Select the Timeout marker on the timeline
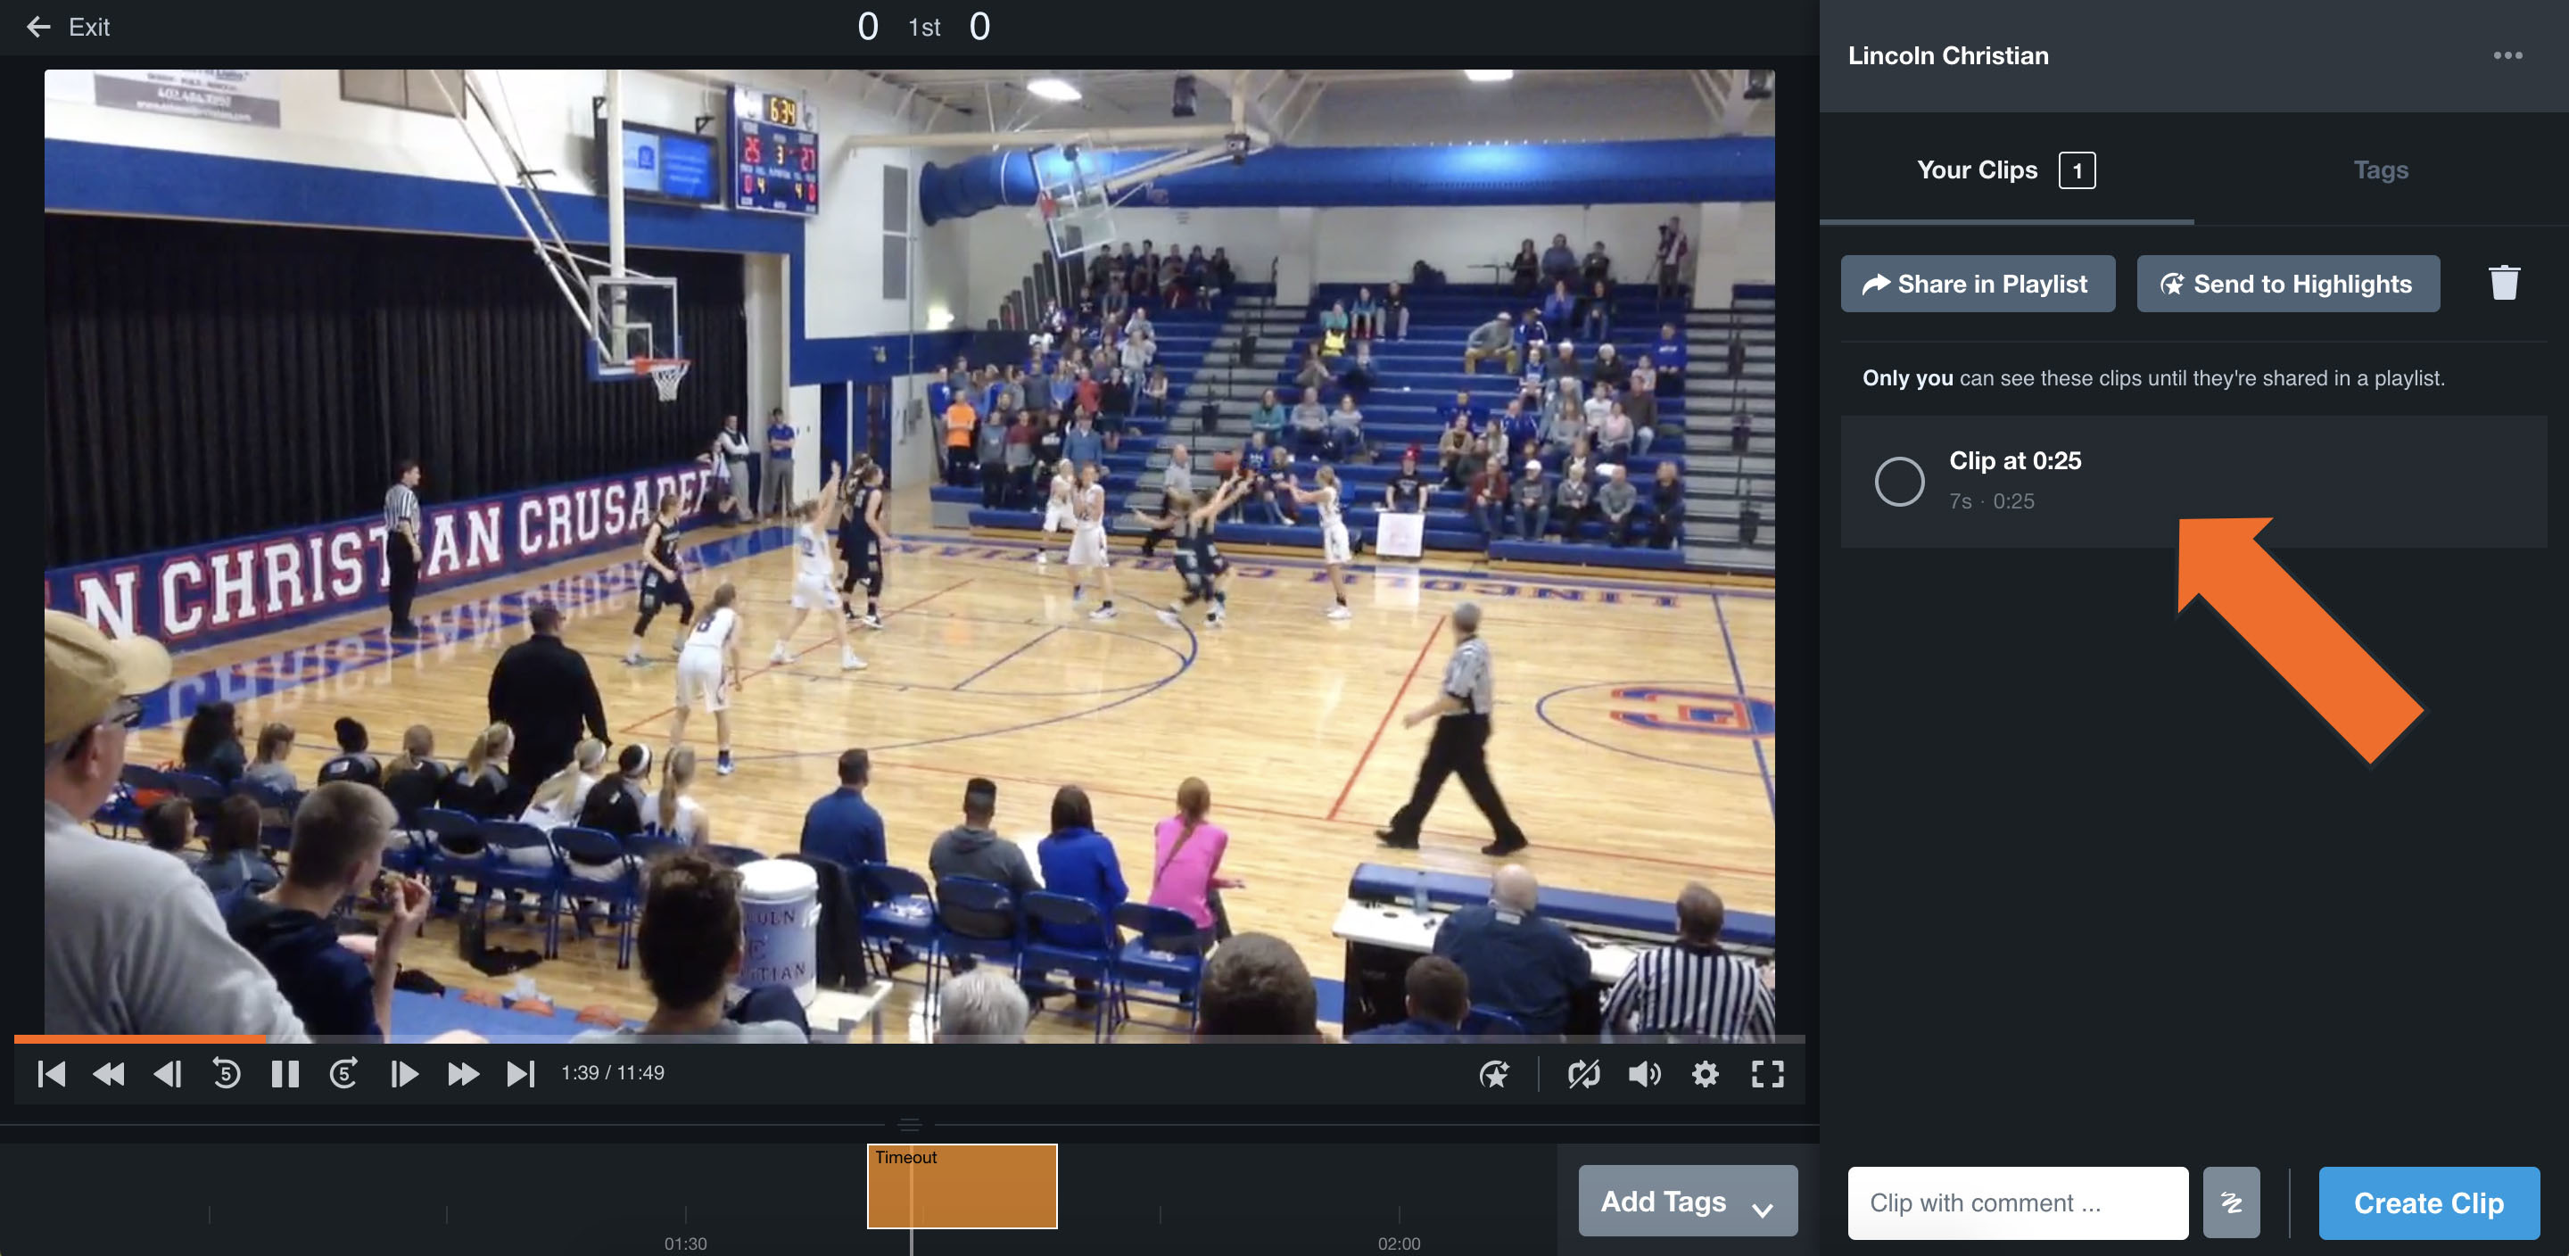2569x1256 pixels. tap(961, 1186)
